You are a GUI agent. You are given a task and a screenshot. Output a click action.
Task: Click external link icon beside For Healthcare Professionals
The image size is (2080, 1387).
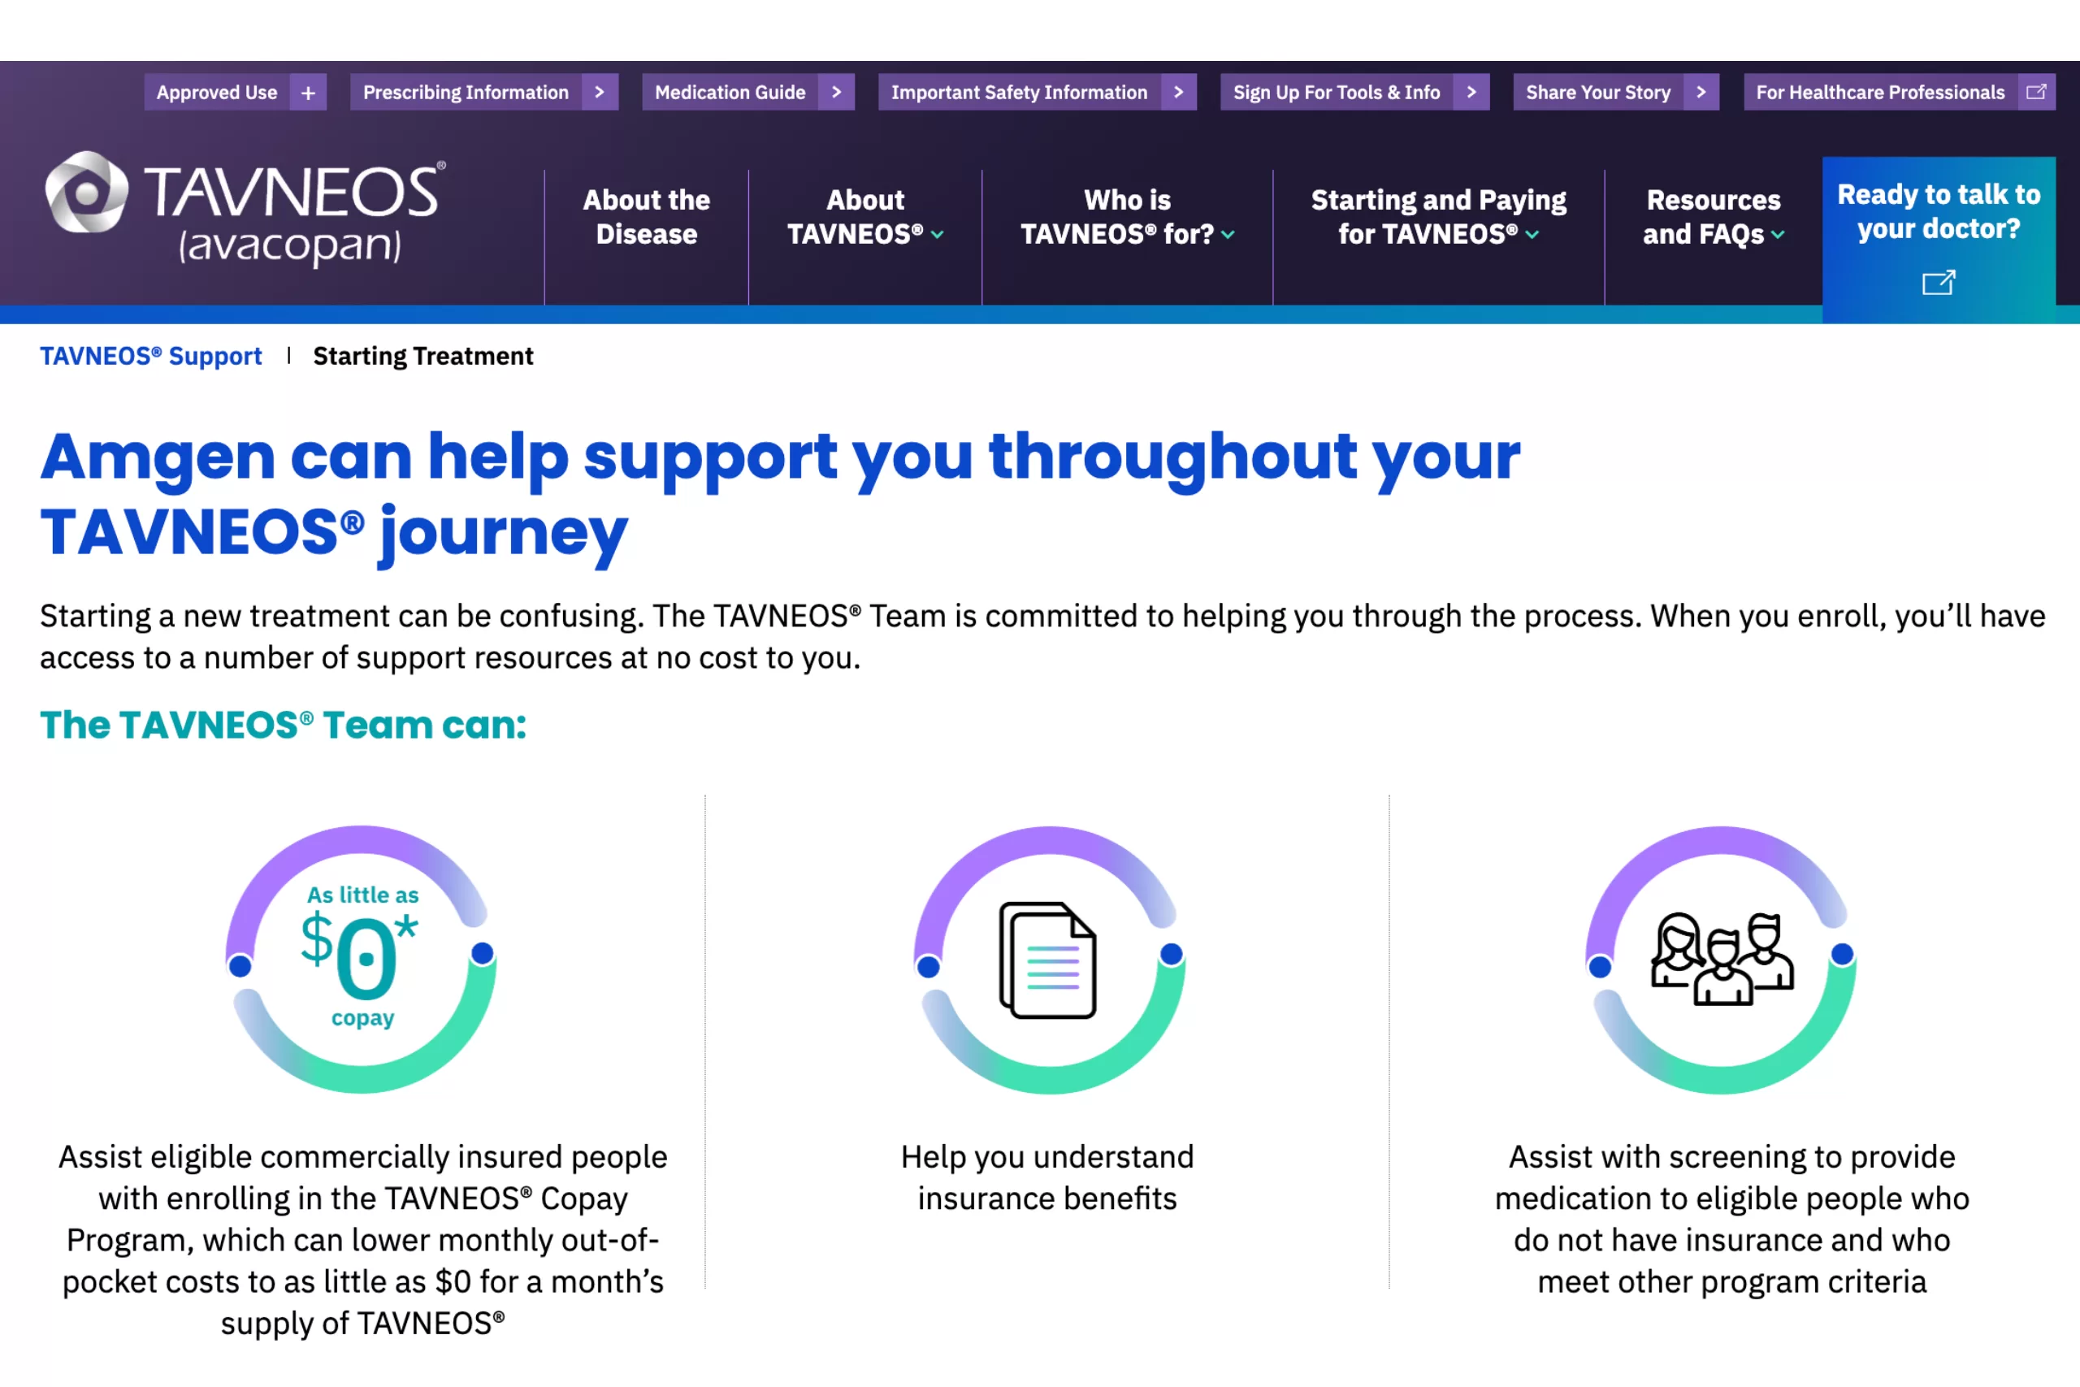coord(2036,92)
